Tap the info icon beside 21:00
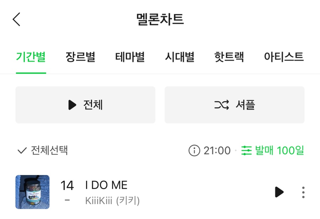 [x=194, y=150]
